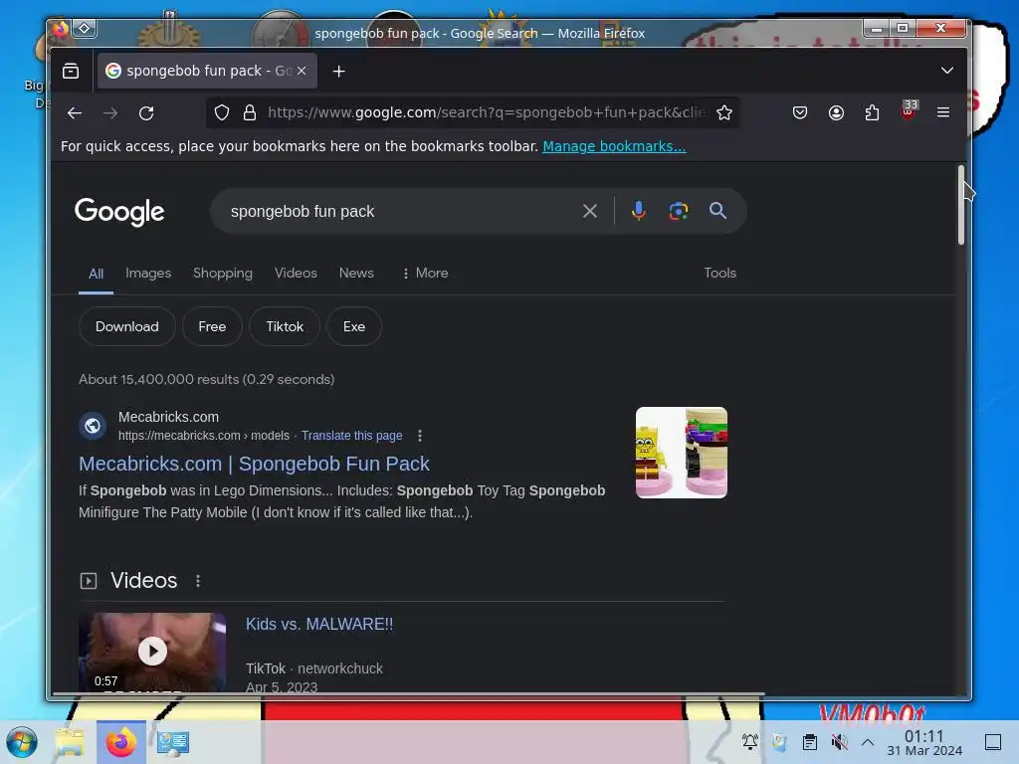
Task: Open file explorer from taskbar
Action: click(69, 742)
